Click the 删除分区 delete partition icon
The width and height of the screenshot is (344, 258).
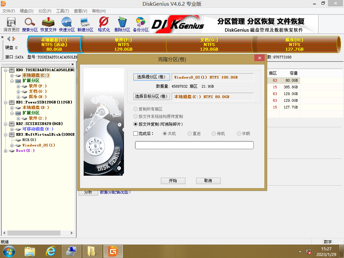[x=122, y=24]
